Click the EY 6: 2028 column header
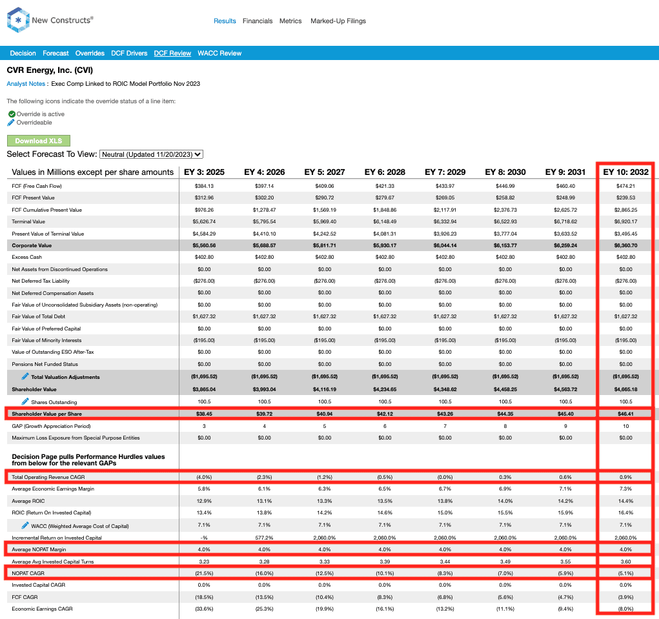Image resolution: width=659 pixels, height=619 pixels. click(385, 172)
